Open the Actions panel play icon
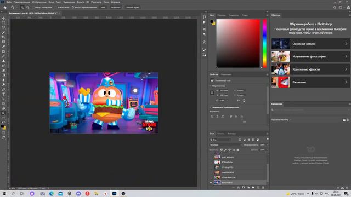 (x=204, y=22)
